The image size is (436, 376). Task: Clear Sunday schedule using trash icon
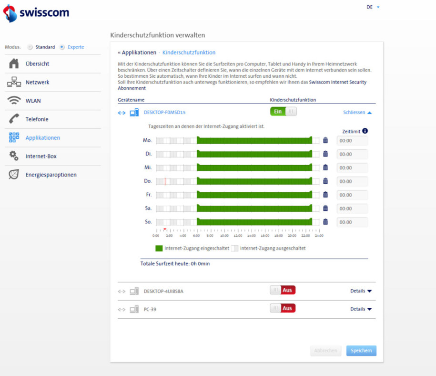pos(325,222)
